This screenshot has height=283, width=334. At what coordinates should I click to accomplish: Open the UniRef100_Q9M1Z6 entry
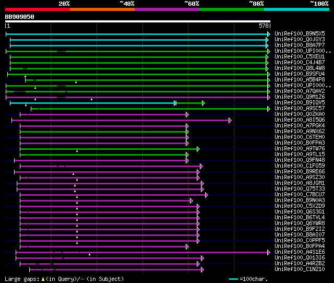(300, 97)
